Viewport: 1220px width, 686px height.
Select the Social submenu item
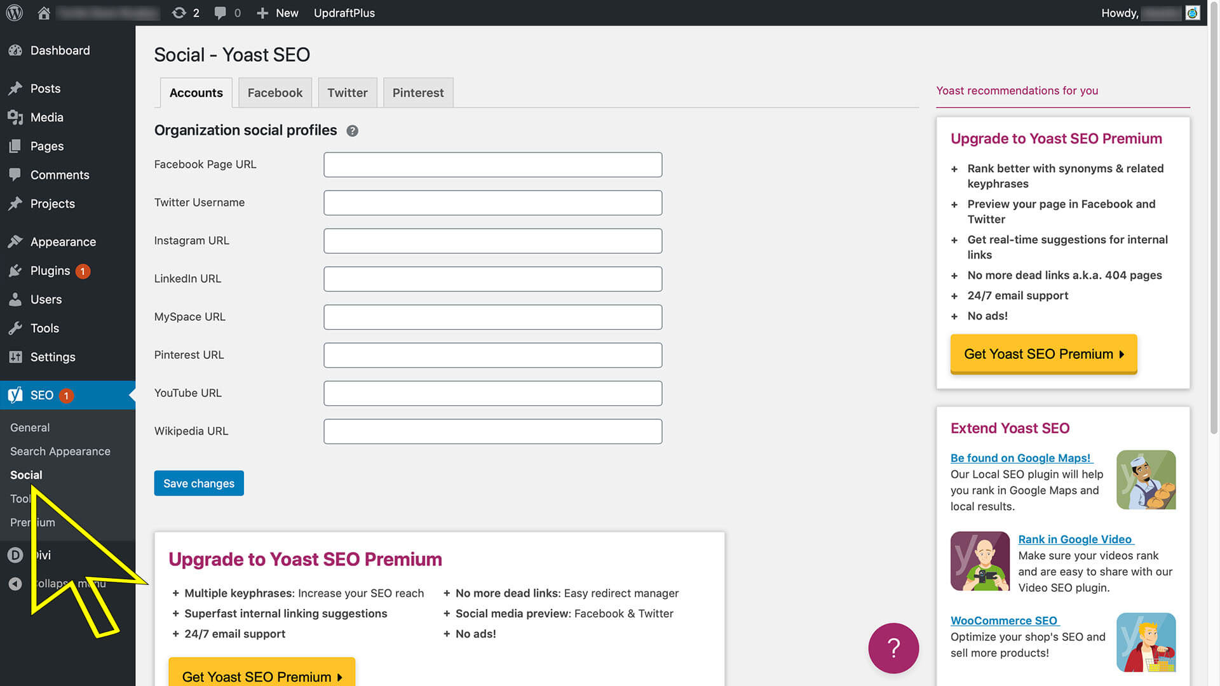(26, 474)
